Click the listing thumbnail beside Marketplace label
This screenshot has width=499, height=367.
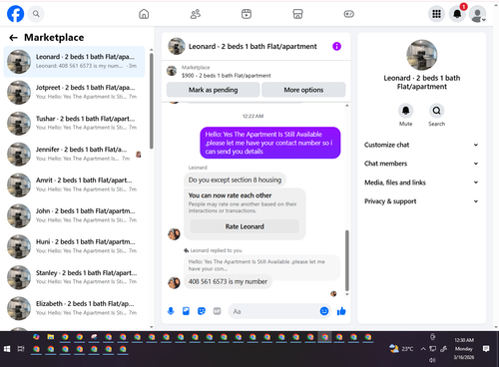172,71
